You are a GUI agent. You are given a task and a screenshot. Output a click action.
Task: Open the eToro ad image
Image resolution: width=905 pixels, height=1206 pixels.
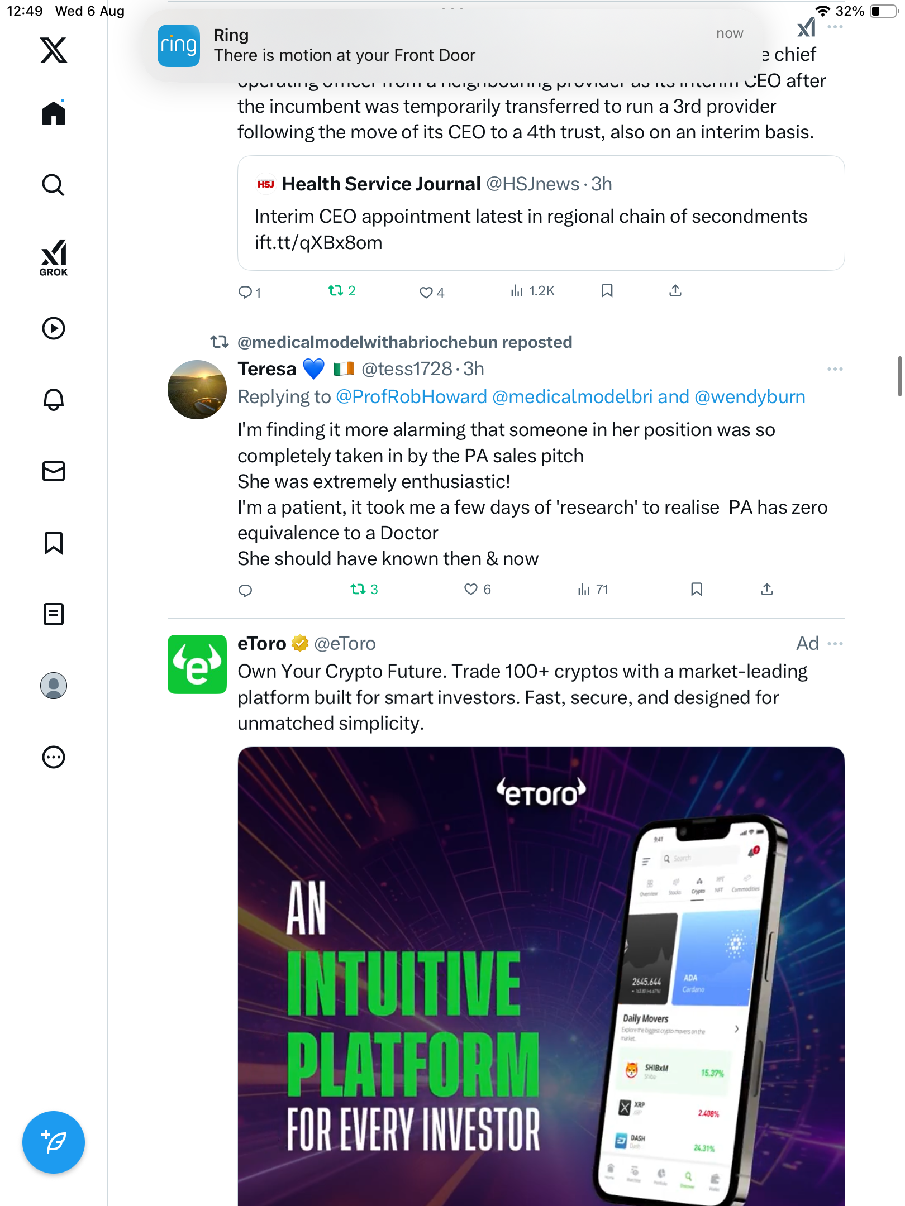pyautogui.click(x=541, y=976)
